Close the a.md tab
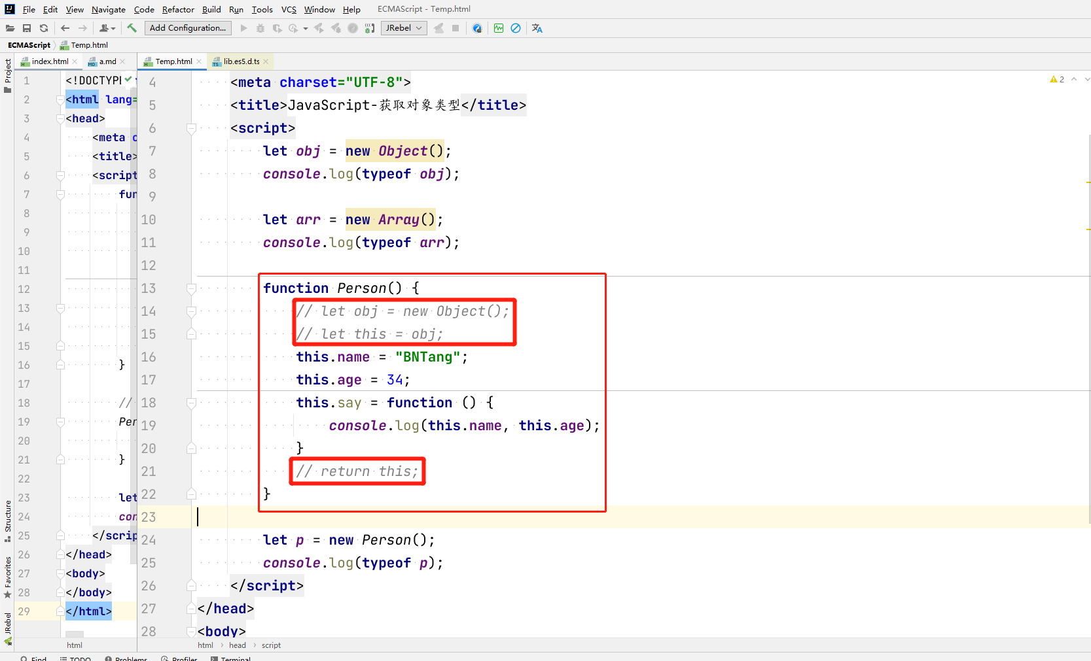The width and height of the screenshot is (1091, 661). click(x=122, y=61)
